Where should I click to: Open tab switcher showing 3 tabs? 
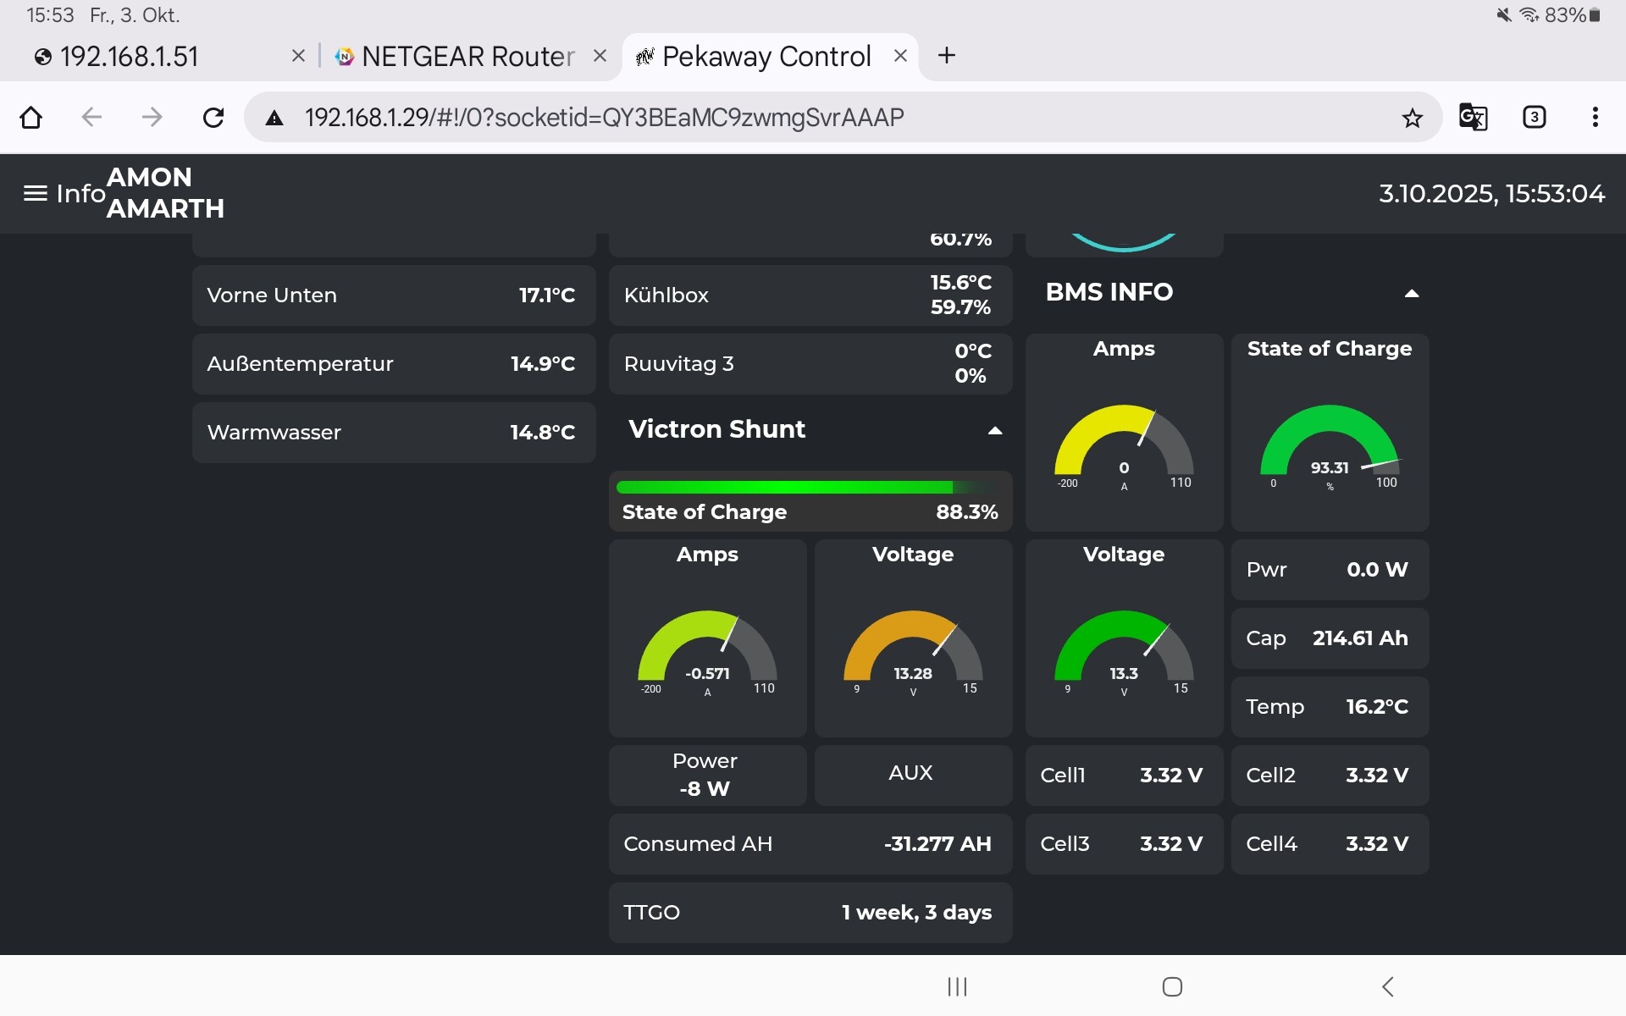point(1534,118)
